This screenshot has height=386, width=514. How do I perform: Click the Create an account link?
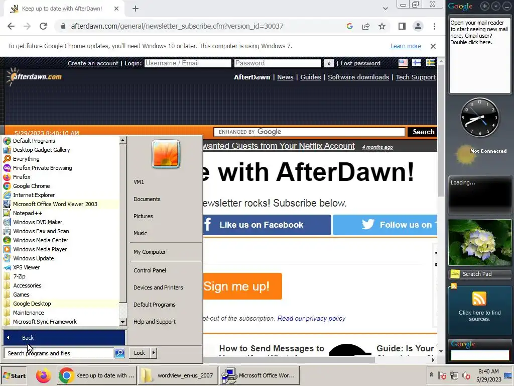tap(93, 63)
